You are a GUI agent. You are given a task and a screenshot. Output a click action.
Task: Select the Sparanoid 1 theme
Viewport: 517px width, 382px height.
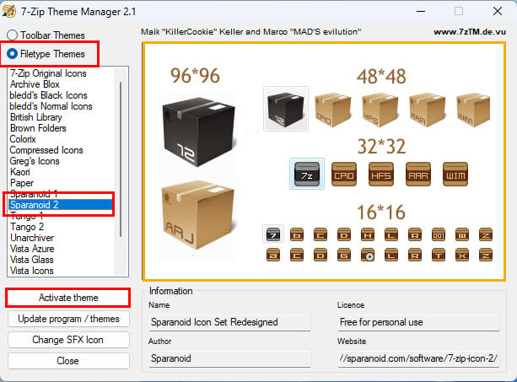click(34, 194)
